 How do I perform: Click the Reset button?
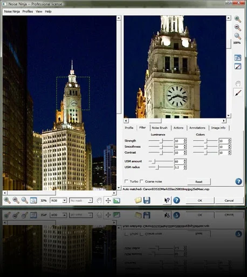click(x=199, y=181)
